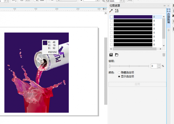Enable checkbox of eighth mask color row
This screenshot has height=124, width=174.
coord(112,44)
